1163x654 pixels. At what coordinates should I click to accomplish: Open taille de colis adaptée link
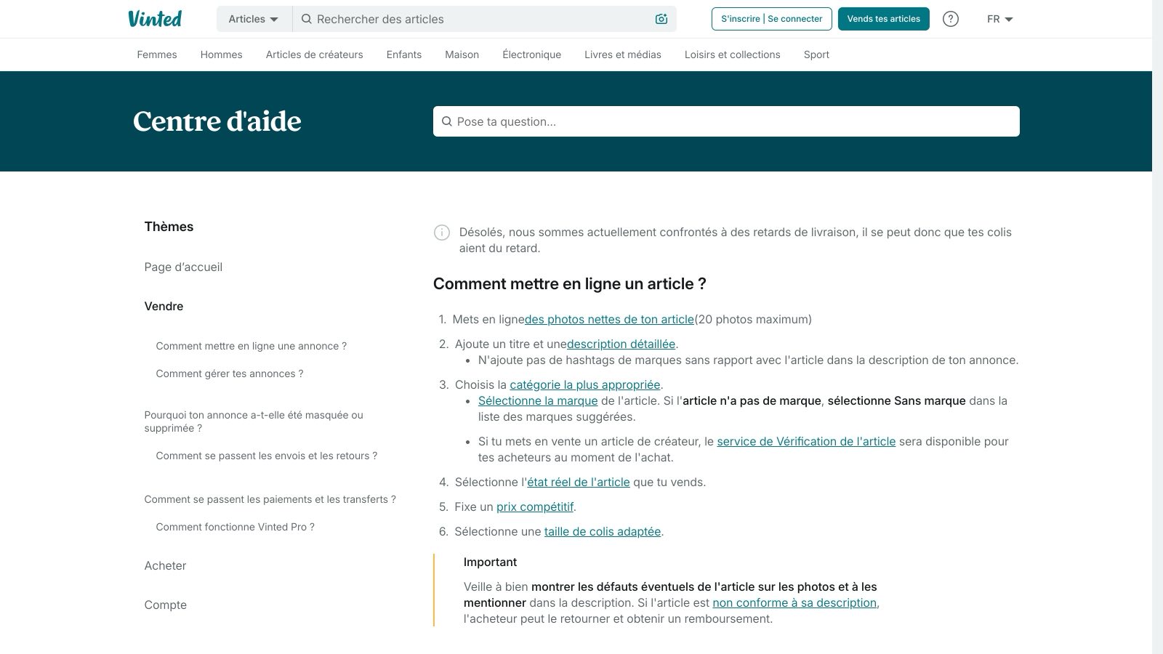click(603, 532)
